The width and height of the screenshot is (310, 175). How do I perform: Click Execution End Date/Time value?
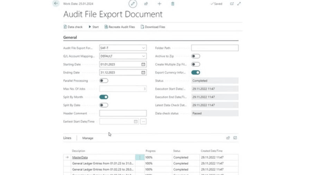click(x=215, y=97)
